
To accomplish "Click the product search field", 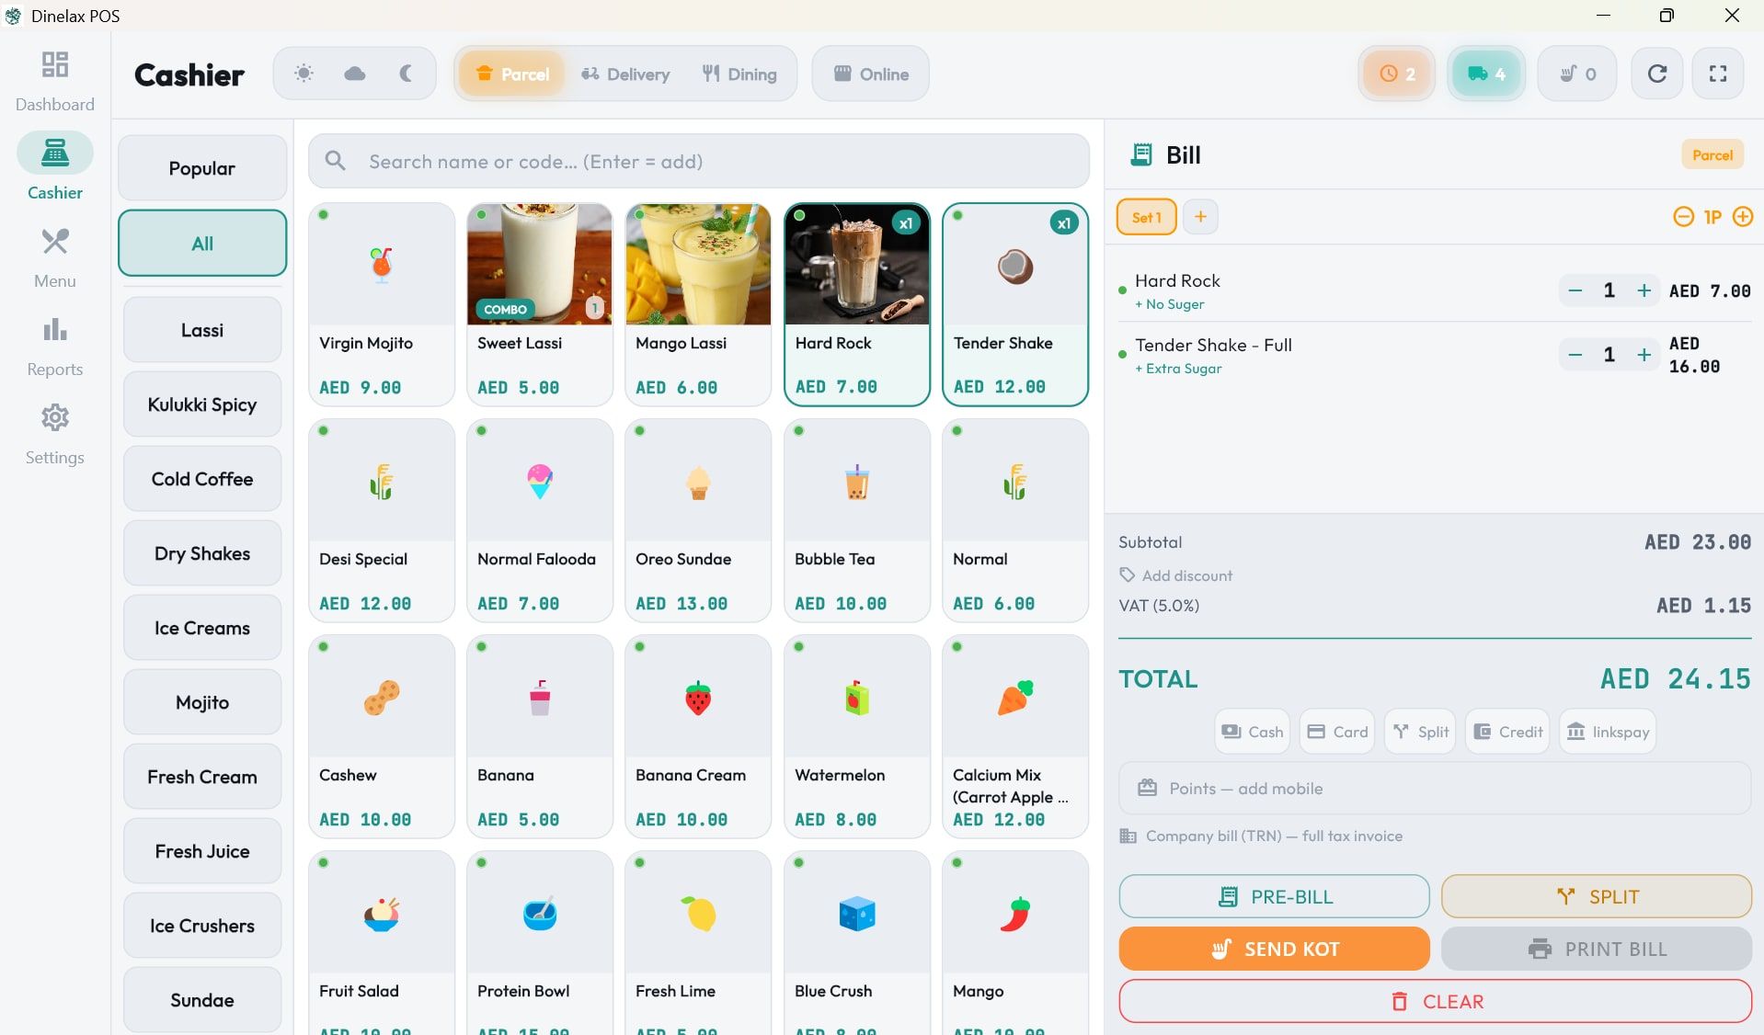I will click(x=699, y=161).
